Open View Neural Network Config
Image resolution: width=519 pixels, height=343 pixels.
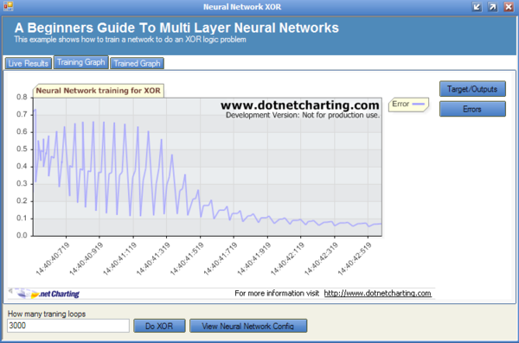tap(248, 326)
